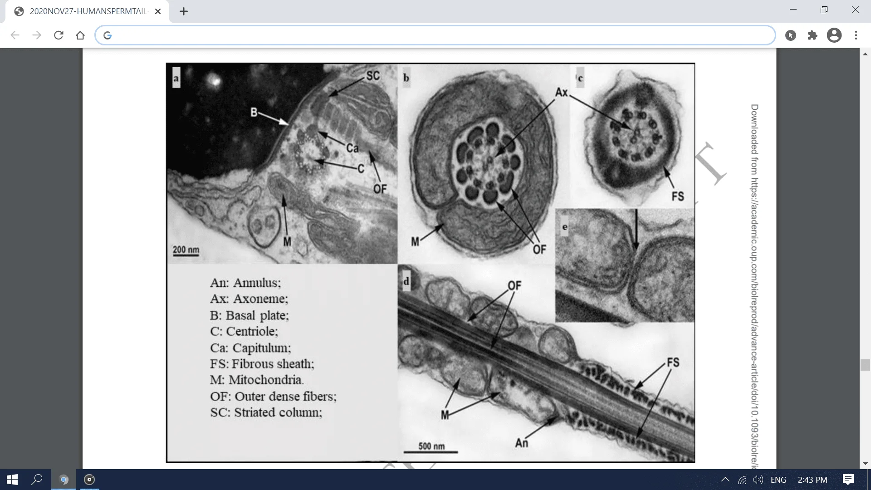Screen dimensions: 871x490
Task: Click the panel b cross-section image
Action: click(x=484, y=164)
